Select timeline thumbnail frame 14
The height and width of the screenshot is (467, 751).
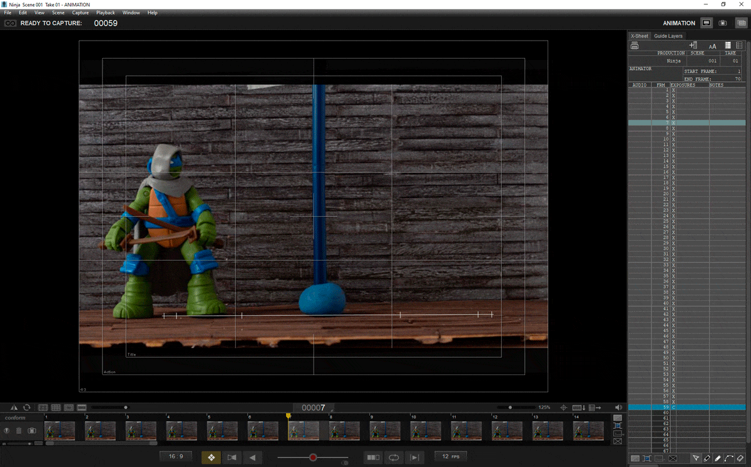588,431
